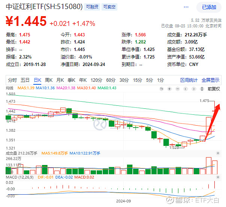Click the volume MA5:149.8万手 label

point(54,153)
